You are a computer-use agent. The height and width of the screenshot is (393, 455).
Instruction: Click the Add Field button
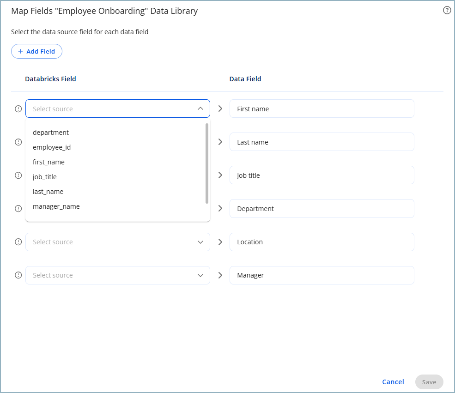click(x=36, y=51)
